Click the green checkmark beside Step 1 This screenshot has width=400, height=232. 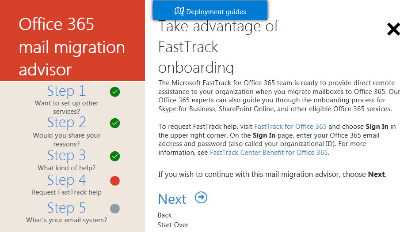(115, 92)
